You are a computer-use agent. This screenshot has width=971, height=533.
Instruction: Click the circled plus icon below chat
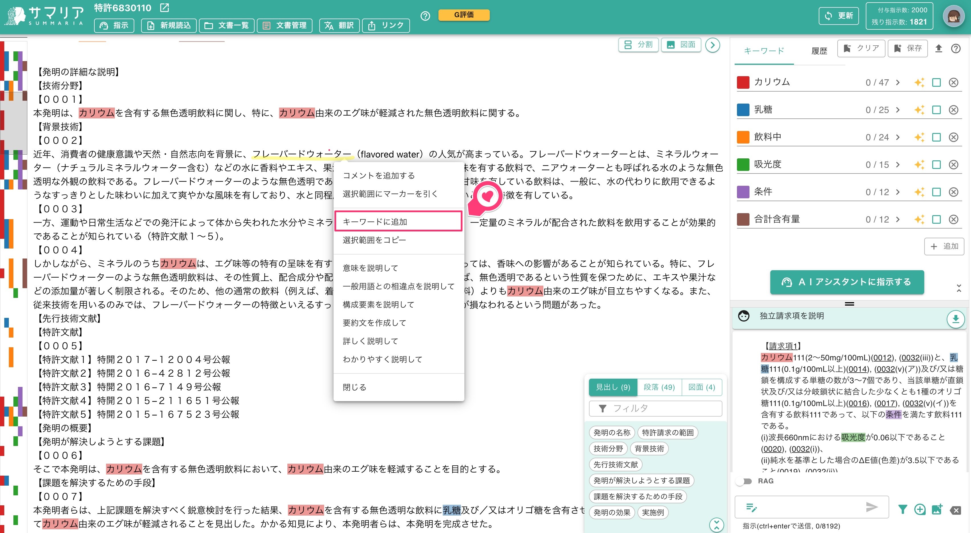[x=920, y=510]
